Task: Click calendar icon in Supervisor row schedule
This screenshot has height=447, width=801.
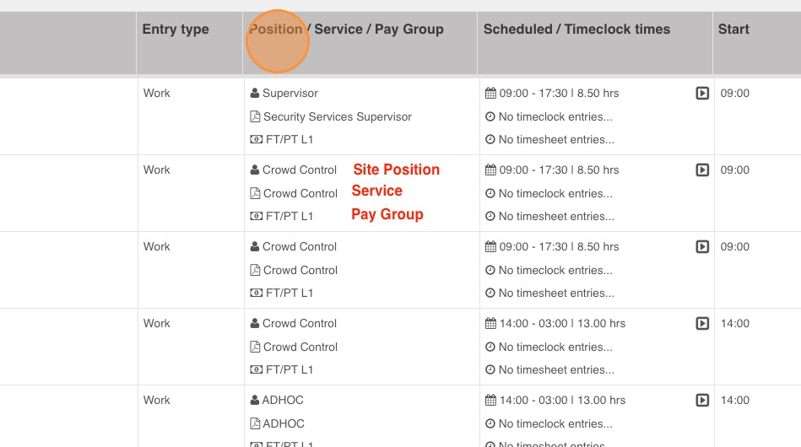Action: click(490, 94)
